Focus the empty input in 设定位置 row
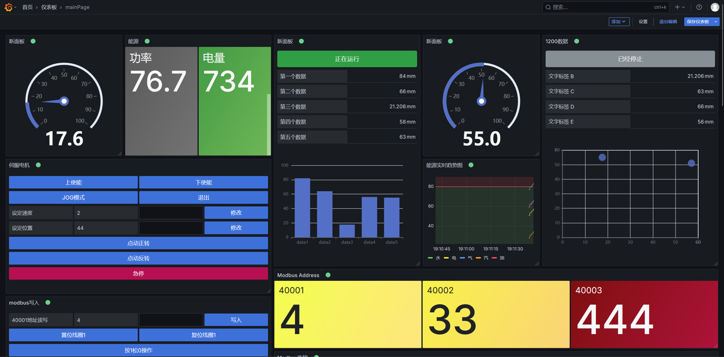The width and height of the screenshot is (724, 357). [x=171, y=228]
